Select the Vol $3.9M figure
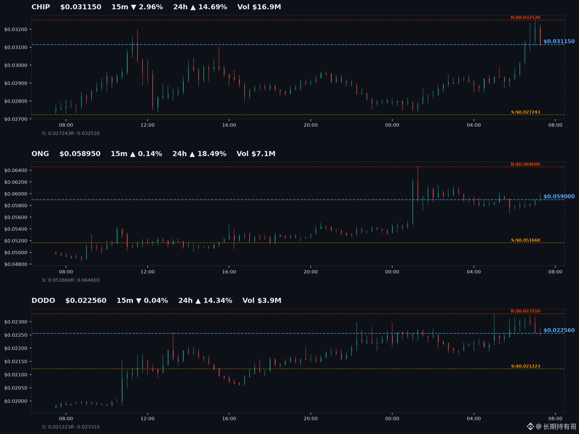 (262, 301)
